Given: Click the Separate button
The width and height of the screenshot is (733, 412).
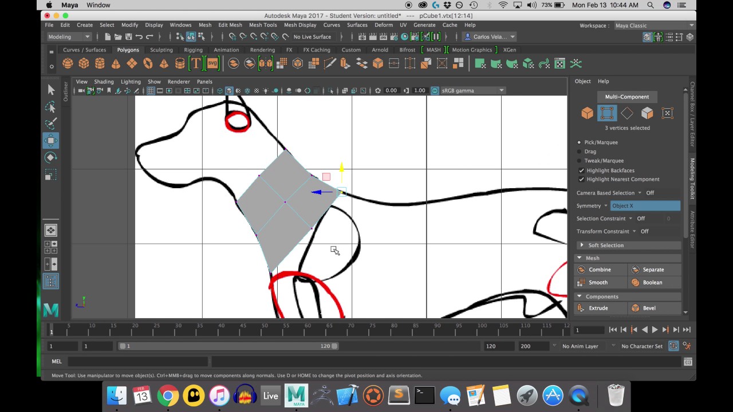Looking at the screenshot, I should [655, 270].
